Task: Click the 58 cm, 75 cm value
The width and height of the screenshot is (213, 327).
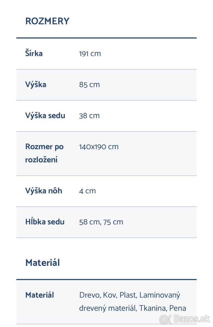Action: 101,222
